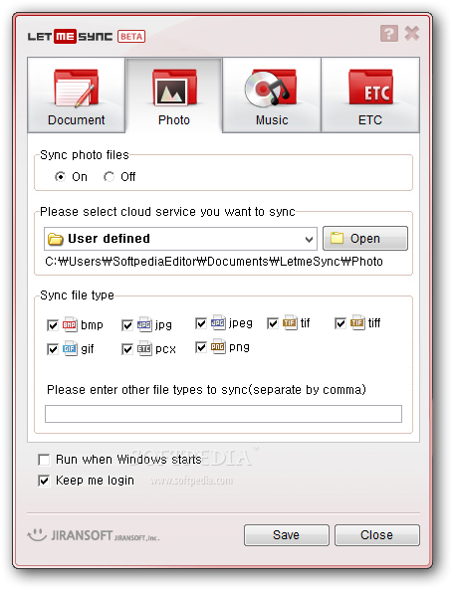
Task: Click the 'Sync file type' group label
Action: coord(77,295)
